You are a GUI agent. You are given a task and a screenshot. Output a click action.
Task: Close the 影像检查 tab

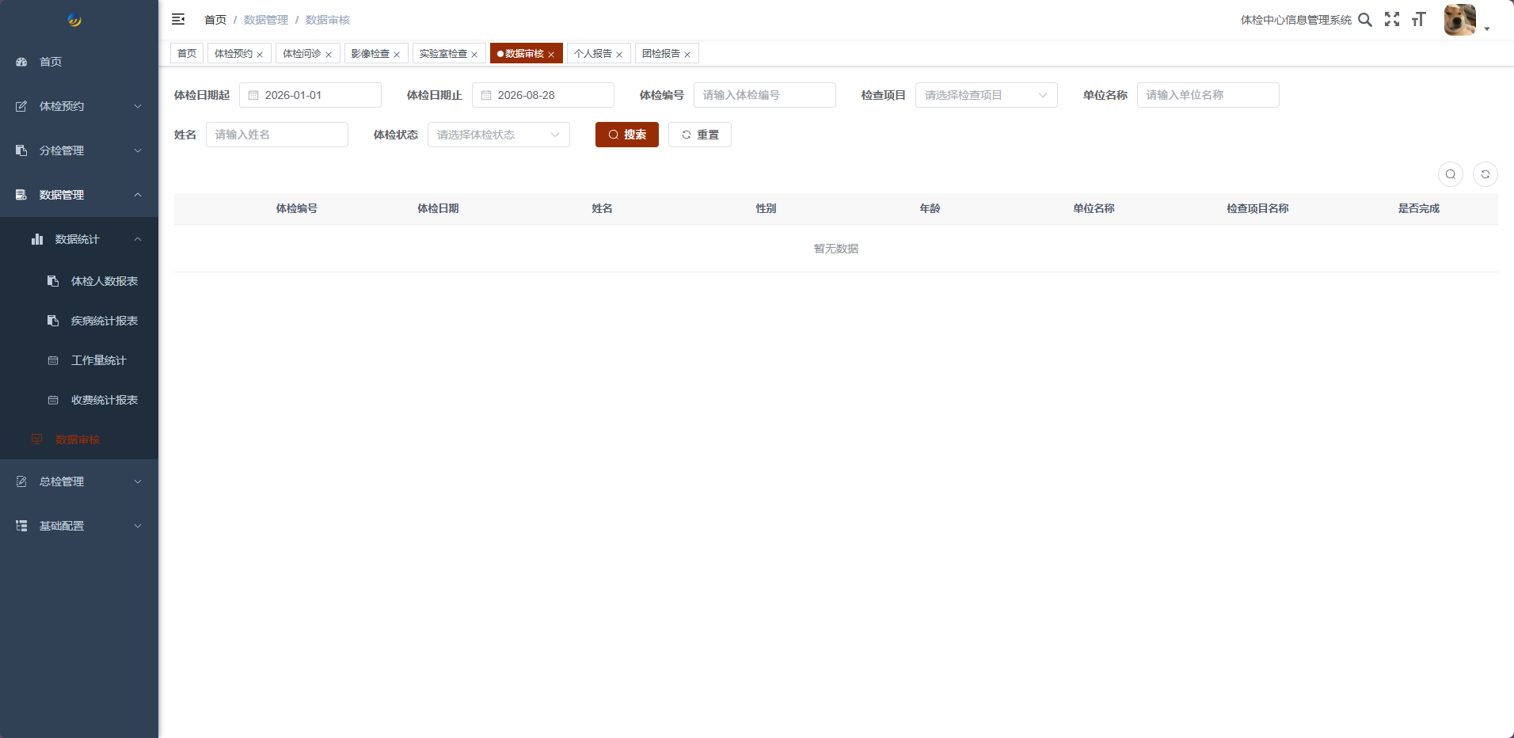[397, 55]
